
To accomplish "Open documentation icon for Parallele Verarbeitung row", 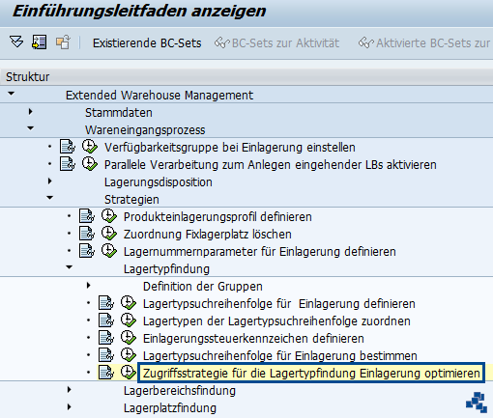I will (68, 164).
